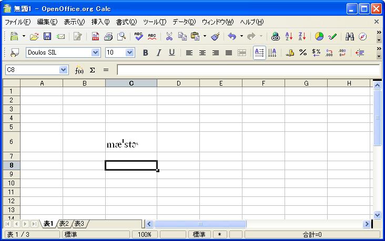The width and height of the screenshot is (385, 241).
Task: Switch to sheet tab 表3
Action: click(79, 224)
